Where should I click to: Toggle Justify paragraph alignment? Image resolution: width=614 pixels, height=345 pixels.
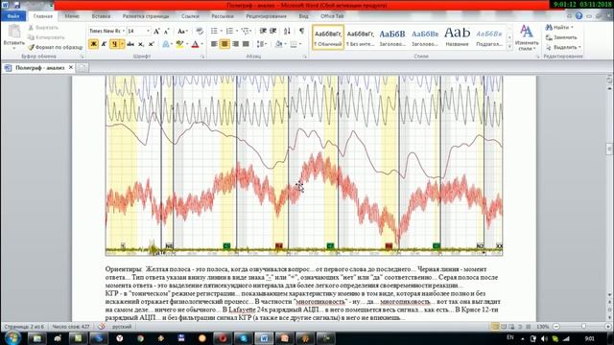click(246, 44)
